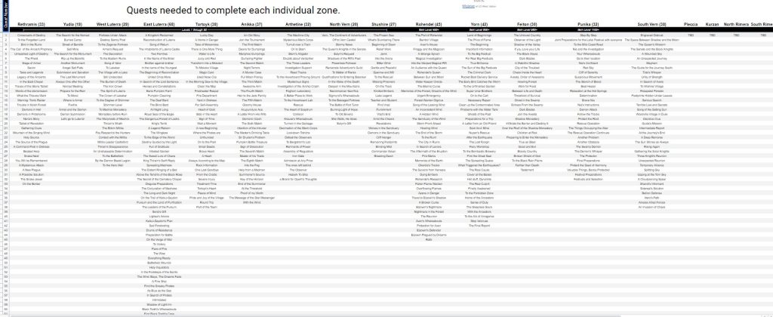Click the 'Item Level 960+' band under Feiton
Viewport: 773px width, 317px height.
click(x=527, y=30)
